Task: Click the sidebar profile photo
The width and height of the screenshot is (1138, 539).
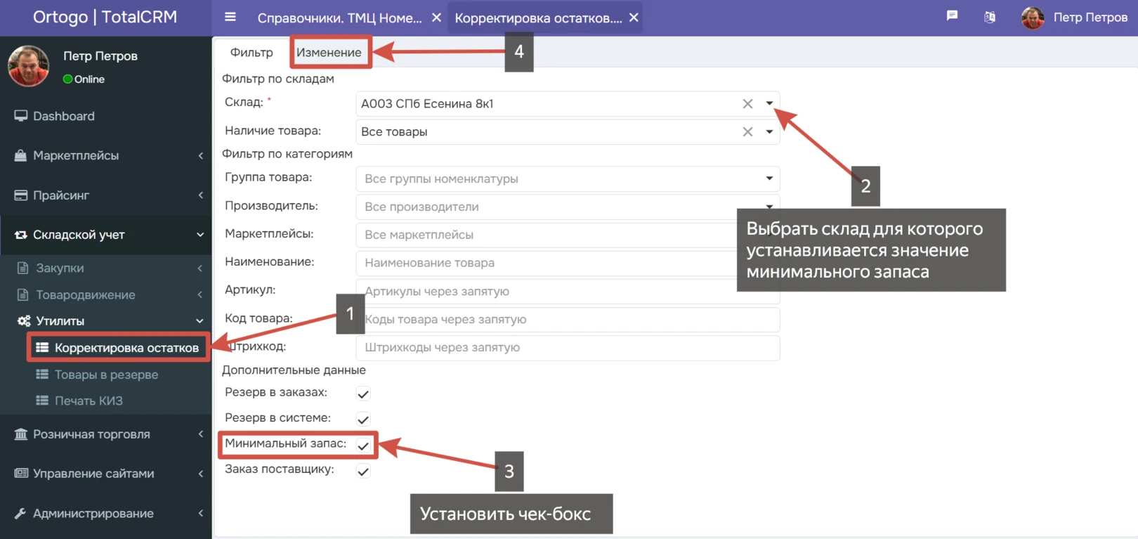Action: [x=28, y=65]
